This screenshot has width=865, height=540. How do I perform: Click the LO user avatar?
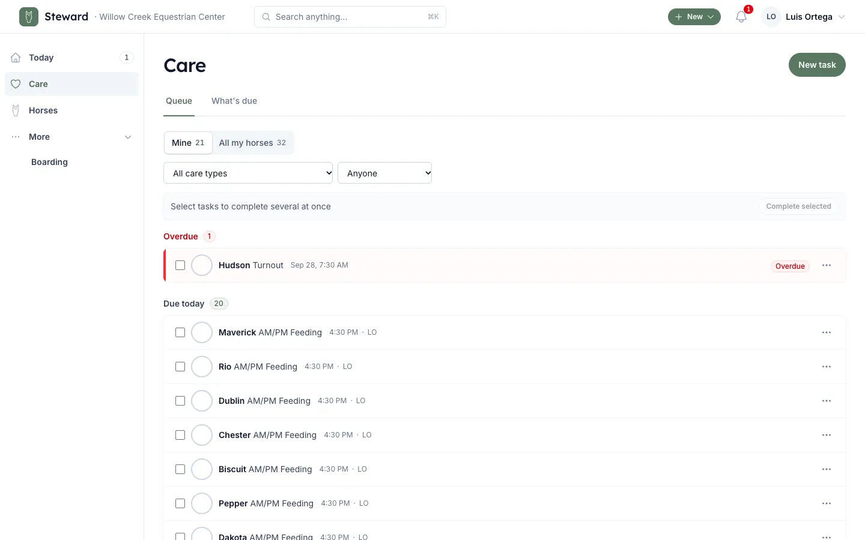[x=771, y=17]
